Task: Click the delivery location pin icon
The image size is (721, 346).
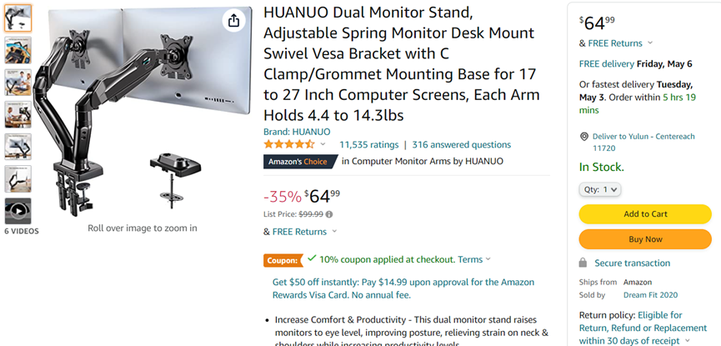Action: tap(583, 137)
